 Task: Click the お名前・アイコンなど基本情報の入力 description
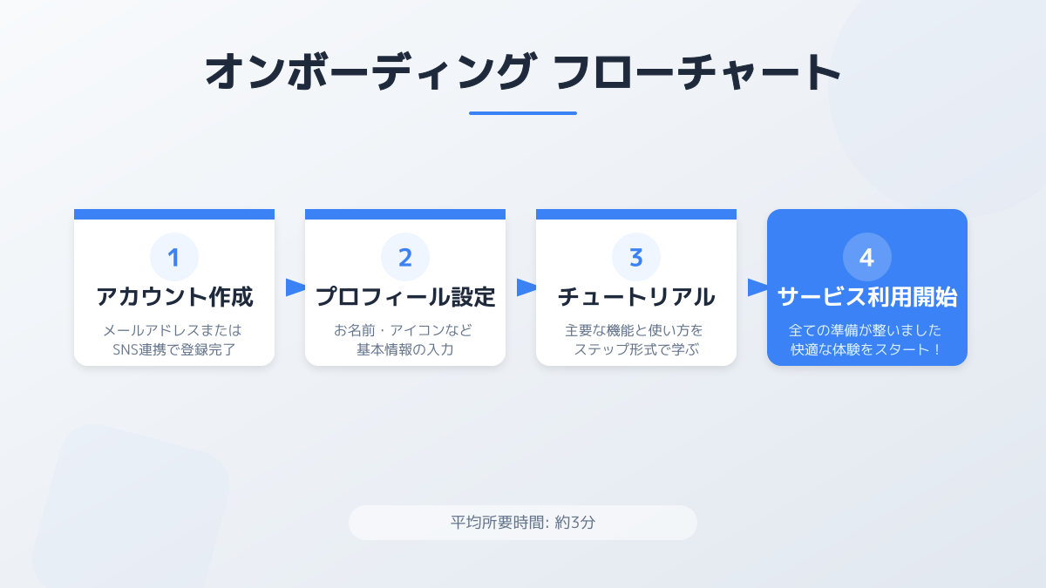405,341
